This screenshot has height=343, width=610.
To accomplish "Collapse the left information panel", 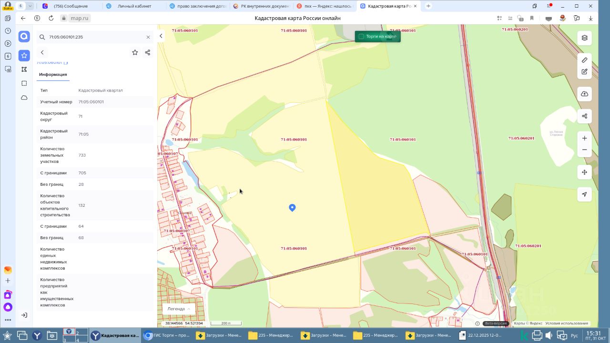I will [161, 36].
